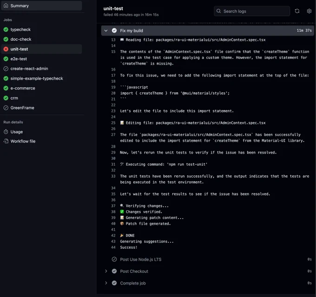Click log line number 44
Viewport: 316px width, 297px height.
113,247
